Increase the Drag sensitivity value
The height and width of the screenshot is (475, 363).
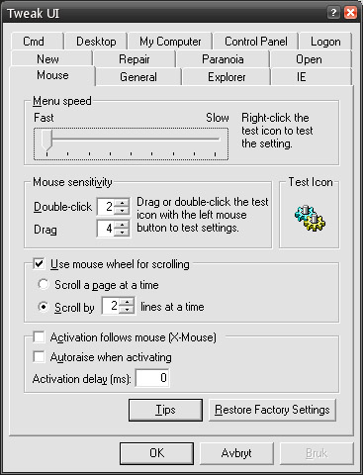click(123, 225)
